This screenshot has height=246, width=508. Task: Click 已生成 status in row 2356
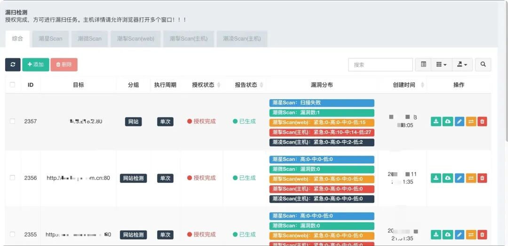tap(244, 178)
